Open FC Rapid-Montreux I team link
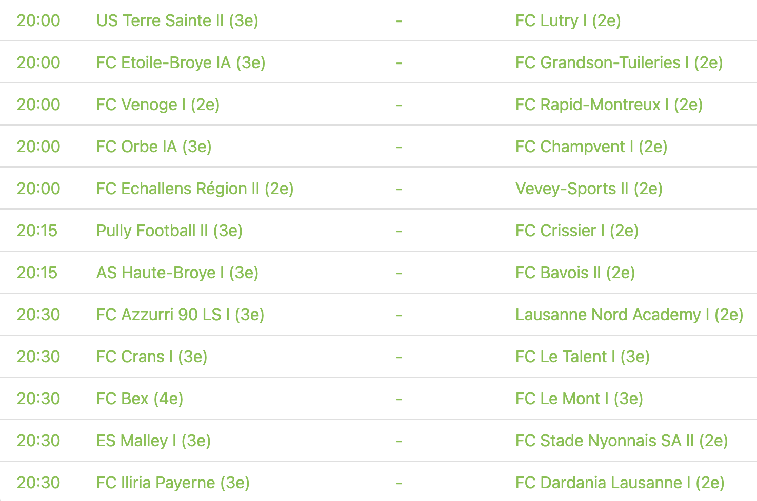Viewport: 757px width, 501px height. (609, 105)
